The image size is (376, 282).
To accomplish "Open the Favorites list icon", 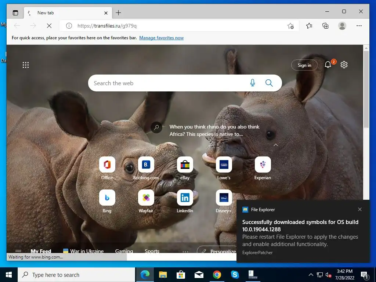I will click(309, 26).
